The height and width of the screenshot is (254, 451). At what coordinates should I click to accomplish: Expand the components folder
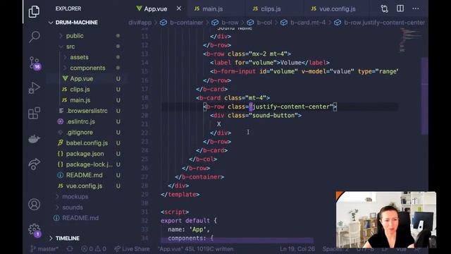(87, 68)
